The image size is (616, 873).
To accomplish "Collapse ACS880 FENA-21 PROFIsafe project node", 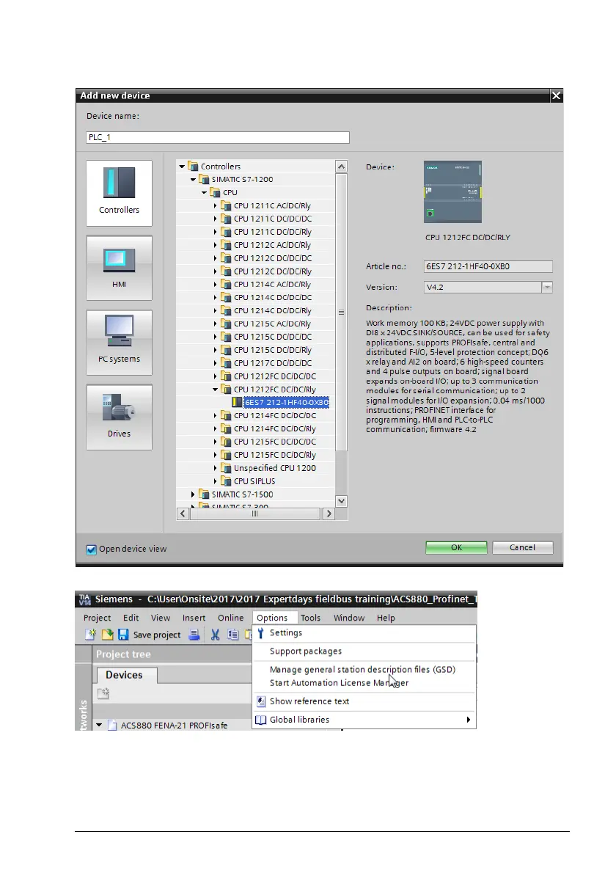I will click(x=99, y=726).
